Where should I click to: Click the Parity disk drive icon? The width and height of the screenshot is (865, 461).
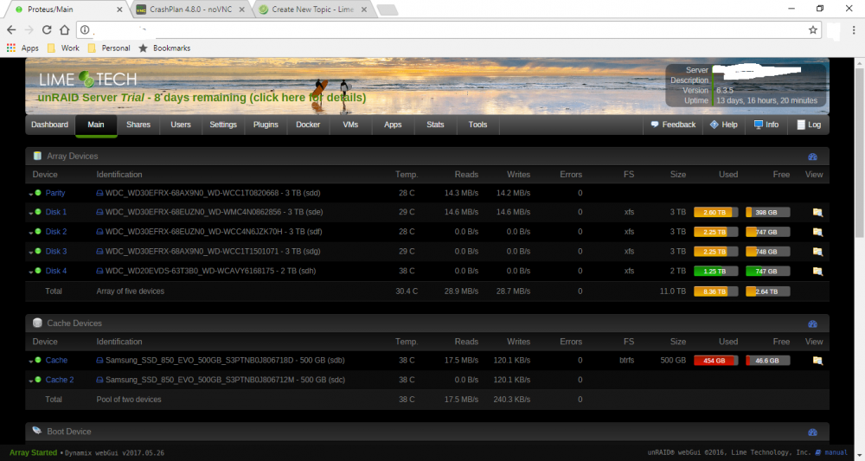click(99, 193)
